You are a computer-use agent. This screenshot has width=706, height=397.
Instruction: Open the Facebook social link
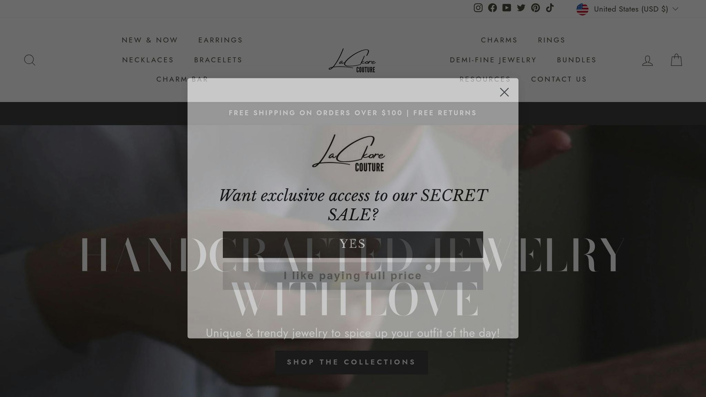point(492,8)
